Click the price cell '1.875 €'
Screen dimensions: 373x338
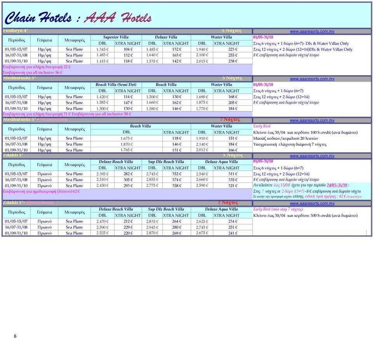click(202, 103)
